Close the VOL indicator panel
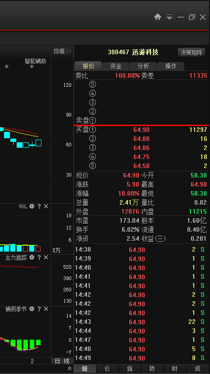The height and width of the screenshot is (374, 210). [x=46, y=206]
